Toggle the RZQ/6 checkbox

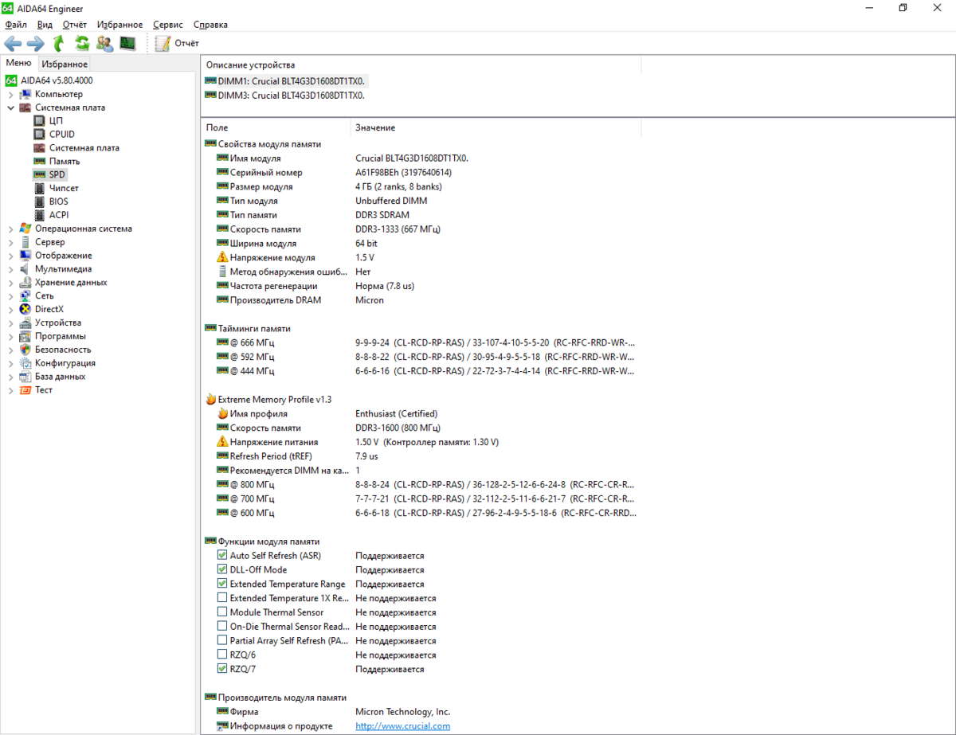click(x=222, y=655)
